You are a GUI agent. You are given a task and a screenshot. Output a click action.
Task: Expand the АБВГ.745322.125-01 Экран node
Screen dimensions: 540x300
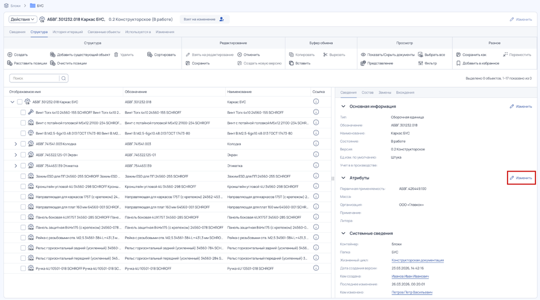16,155
